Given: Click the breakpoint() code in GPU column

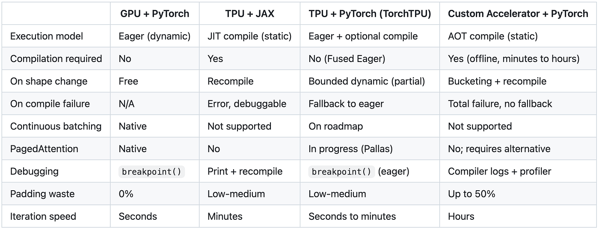Looking at the screenshot, I should click(152, 171).
